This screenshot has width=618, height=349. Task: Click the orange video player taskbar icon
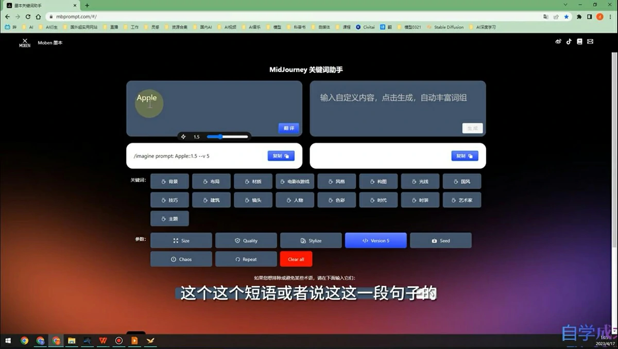(134, 341)
